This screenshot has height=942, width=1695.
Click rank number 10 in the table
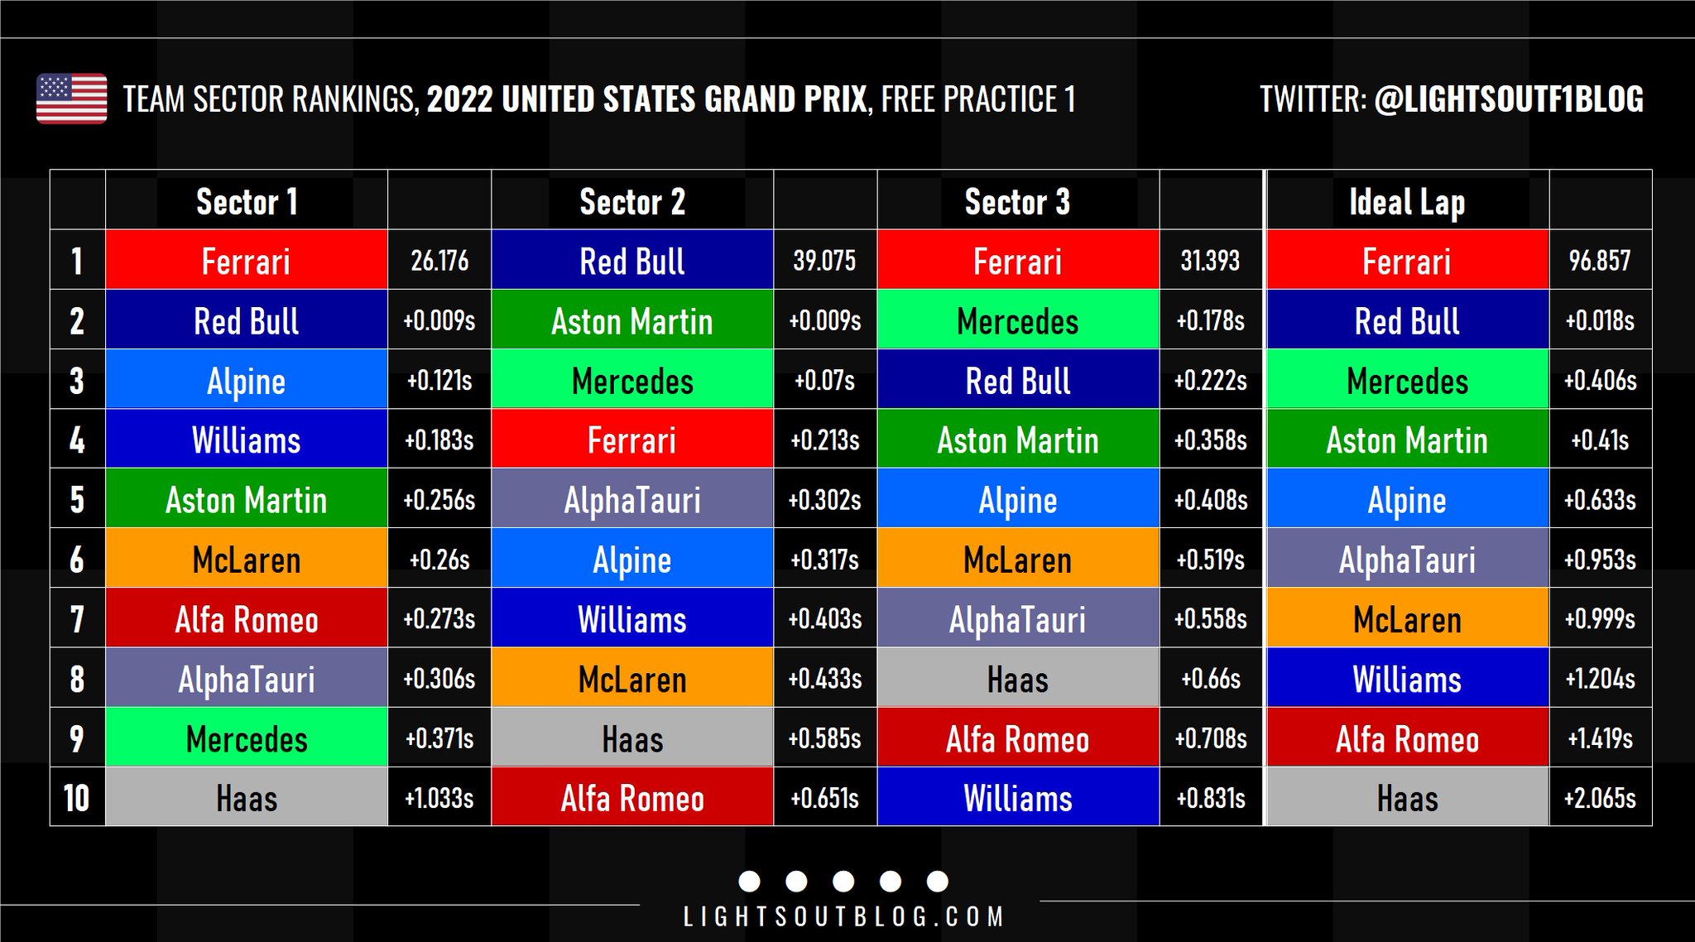(77, 798)
